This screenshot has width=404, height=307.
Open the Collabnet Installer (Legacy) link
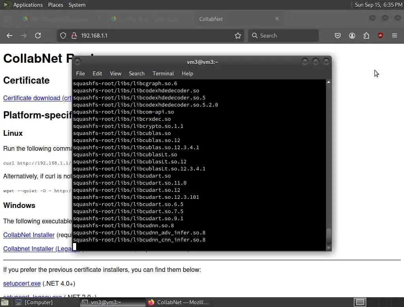37,249
